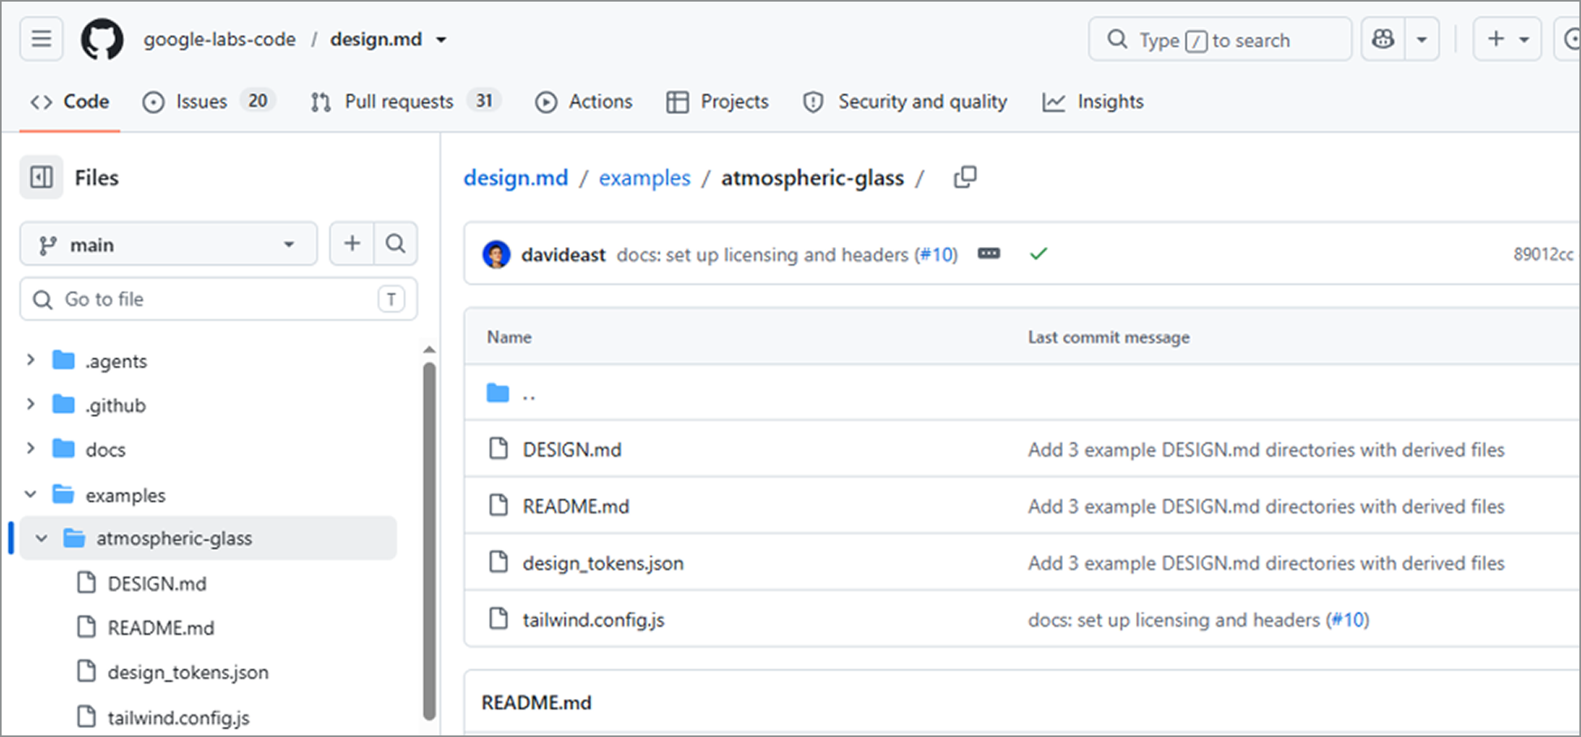
Task: Click design.md breadcrumb link
Action: 516,177
